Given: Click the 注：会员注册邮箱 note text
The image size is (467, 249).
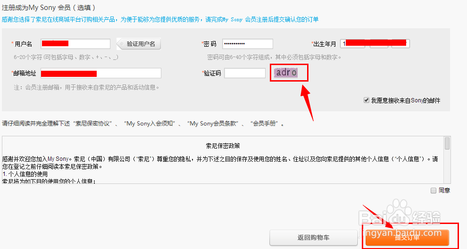Looking at the screenshot, I should click(x=86, y=87).
